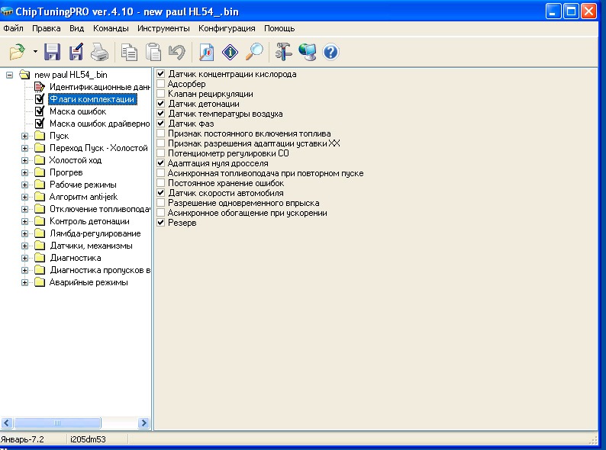Toggle Датчик температуры воздуха checkbox
The image size is (606, 450).
161,114
